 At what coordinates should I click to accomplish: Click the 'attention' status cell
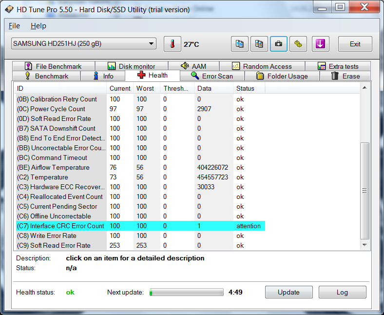point(249,226)
